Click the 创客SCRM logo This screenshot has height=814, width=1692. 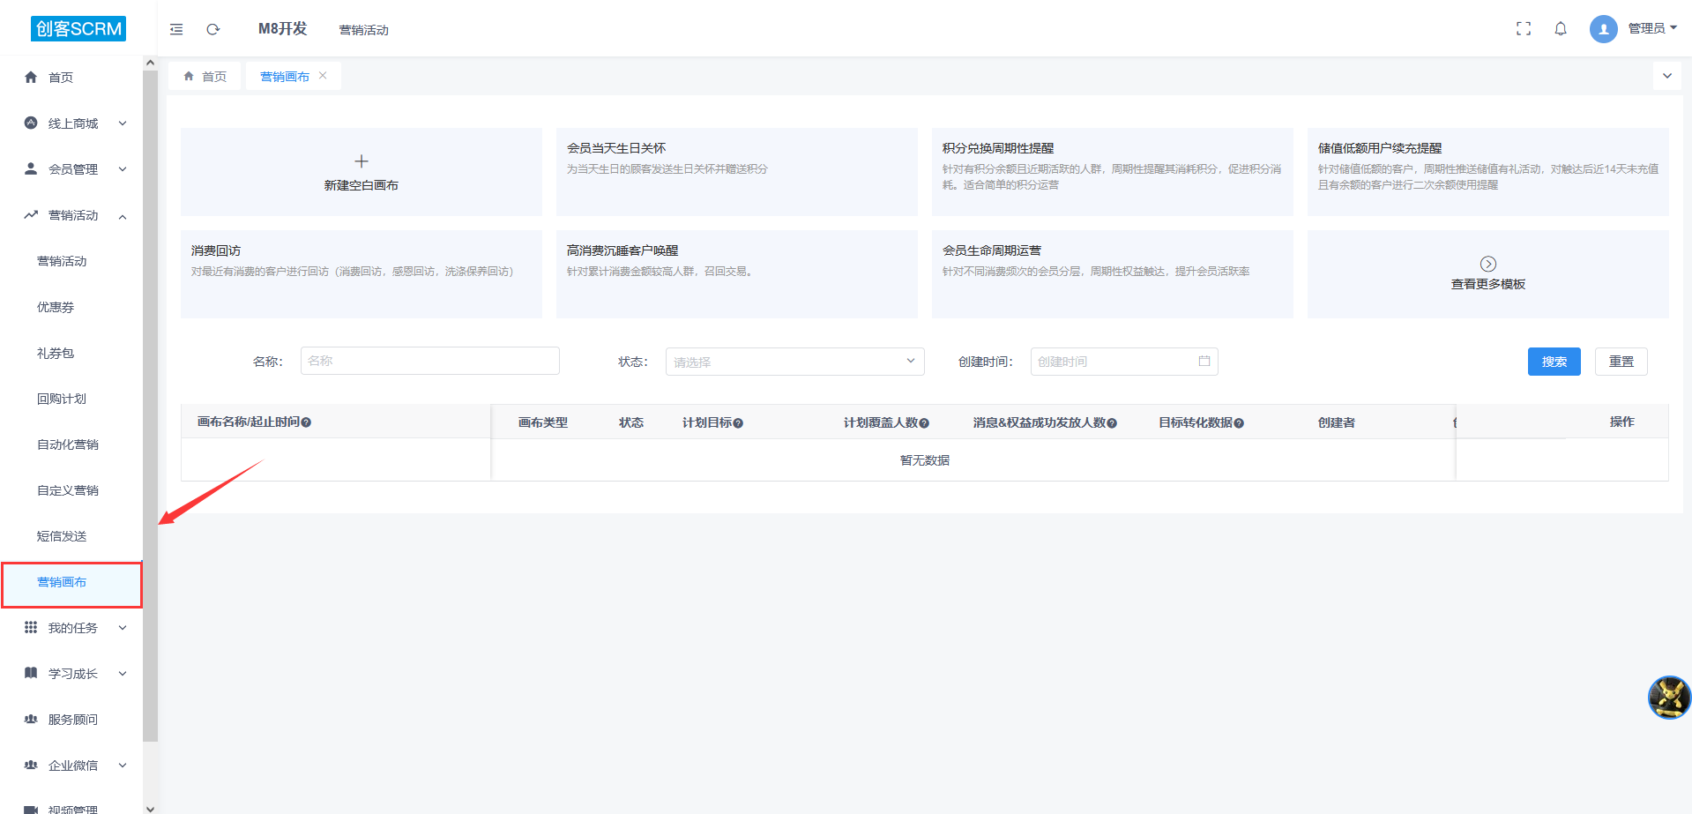coord(78,28)
